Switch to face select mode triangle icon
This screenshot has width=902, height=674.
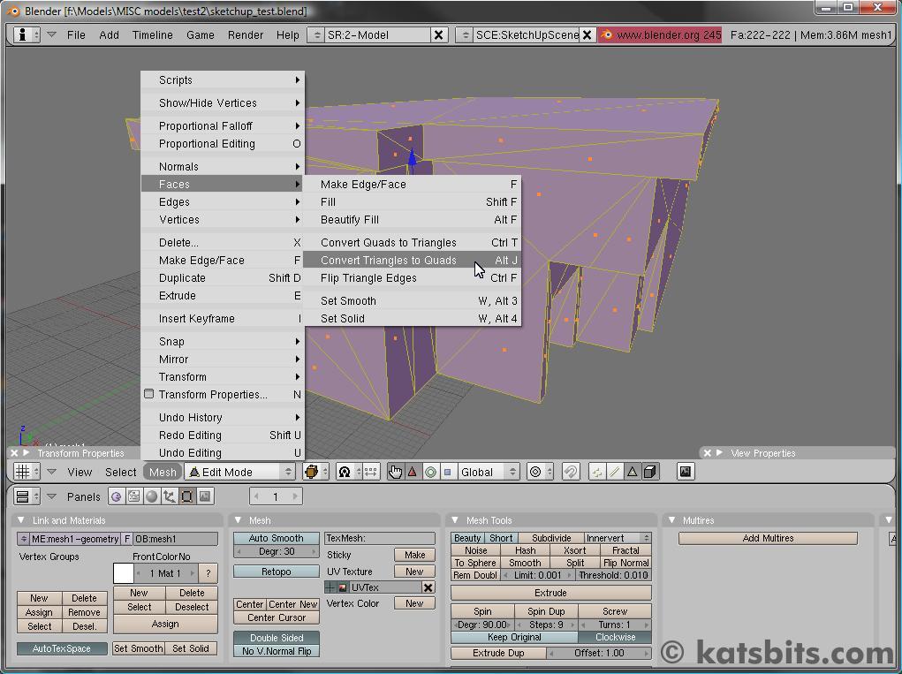[633, 472]
